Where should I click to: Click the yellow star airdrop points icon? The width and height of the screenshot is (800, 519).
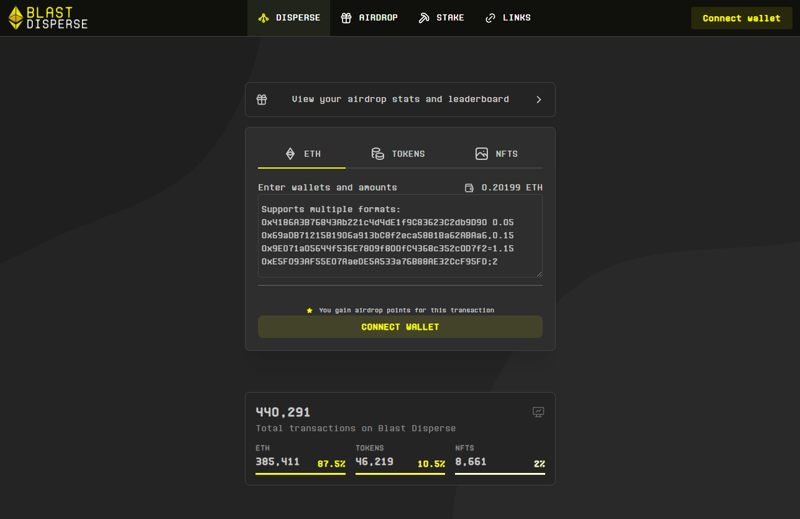(310, 310)
